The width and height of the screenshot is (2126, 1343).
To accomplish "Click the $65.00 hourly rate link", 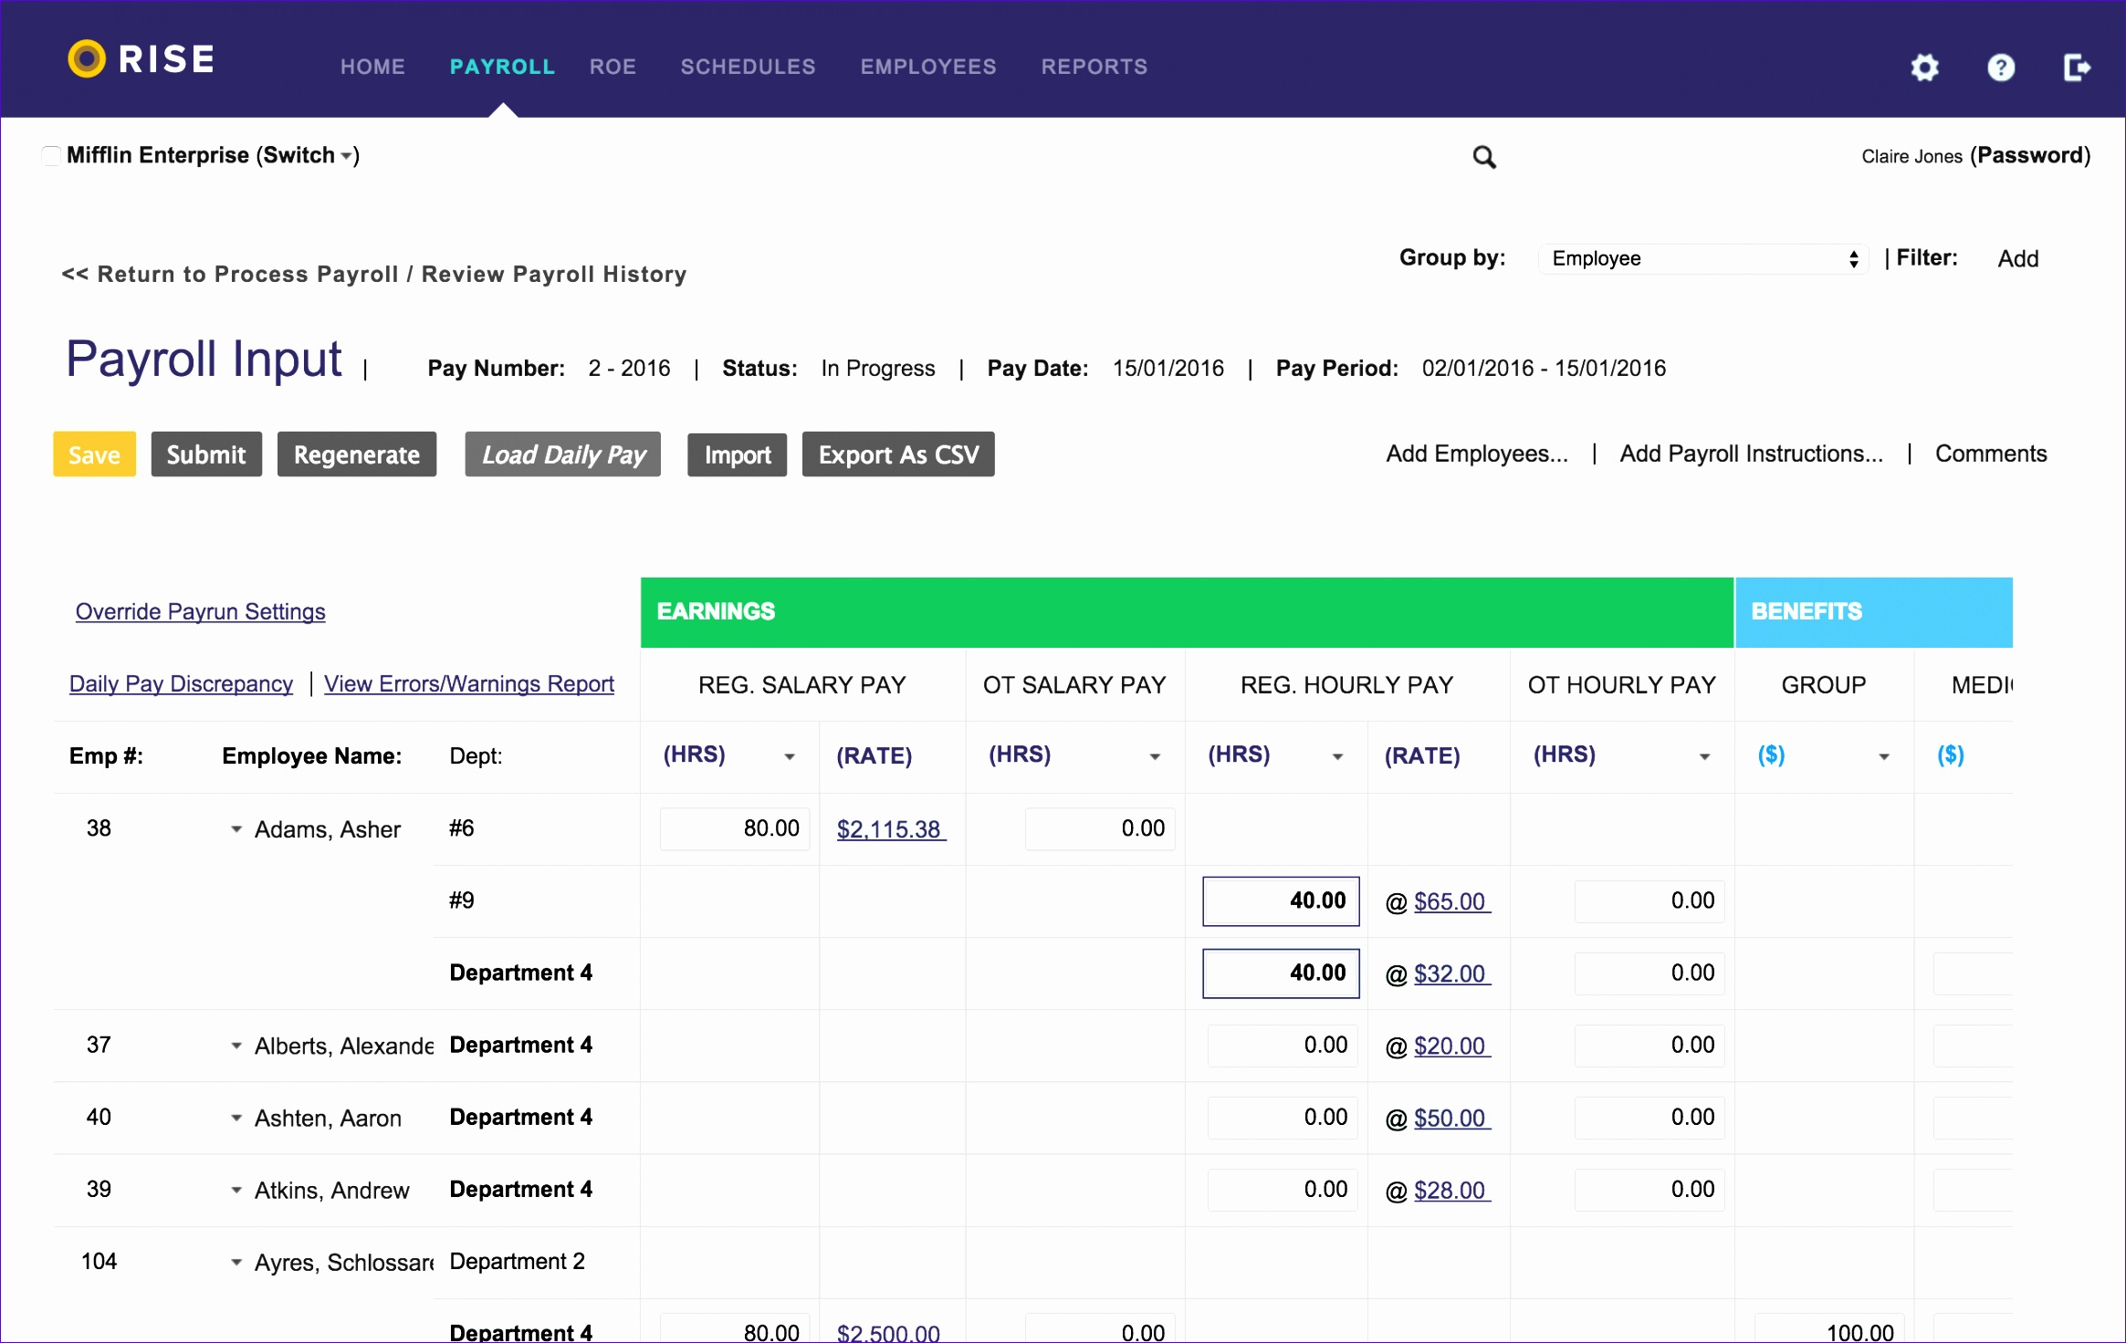I will point(1450,901).
